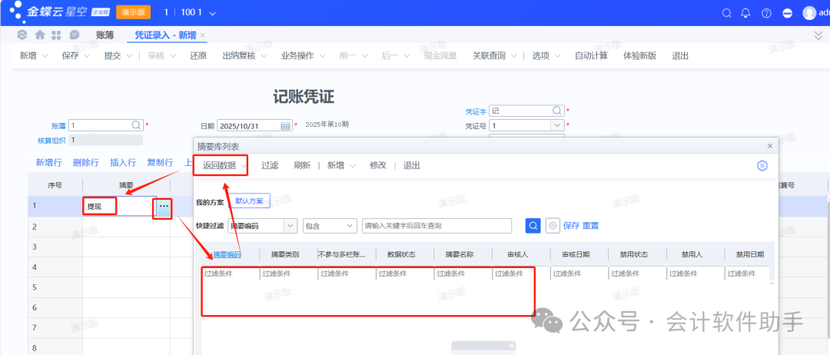Expand the 摘要编码 quick filter dropdown
Screen dimensions: 830x355
click(x=290, y=225)
